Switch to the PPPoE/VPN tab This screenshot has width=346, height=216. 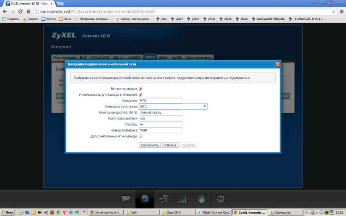pyautogui.click(x=100, y=58)
